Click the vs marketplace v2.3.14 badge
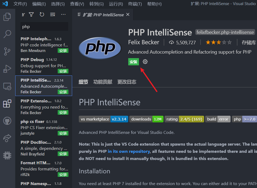This screenshot has width=257, height=188. (103, 119)
